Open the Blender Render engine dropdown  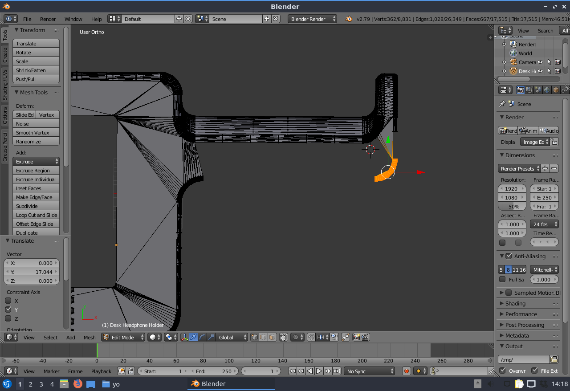(312, 19)
